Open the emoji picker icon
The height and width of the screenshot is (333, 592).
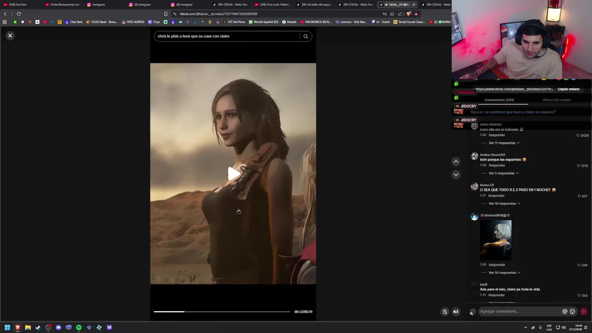573,312
